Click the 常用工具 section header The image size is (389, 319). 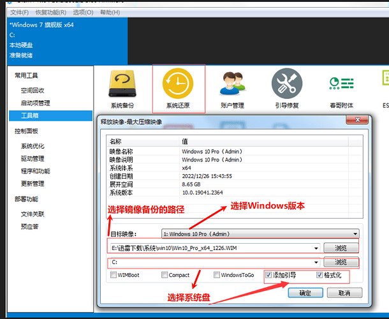26,75
